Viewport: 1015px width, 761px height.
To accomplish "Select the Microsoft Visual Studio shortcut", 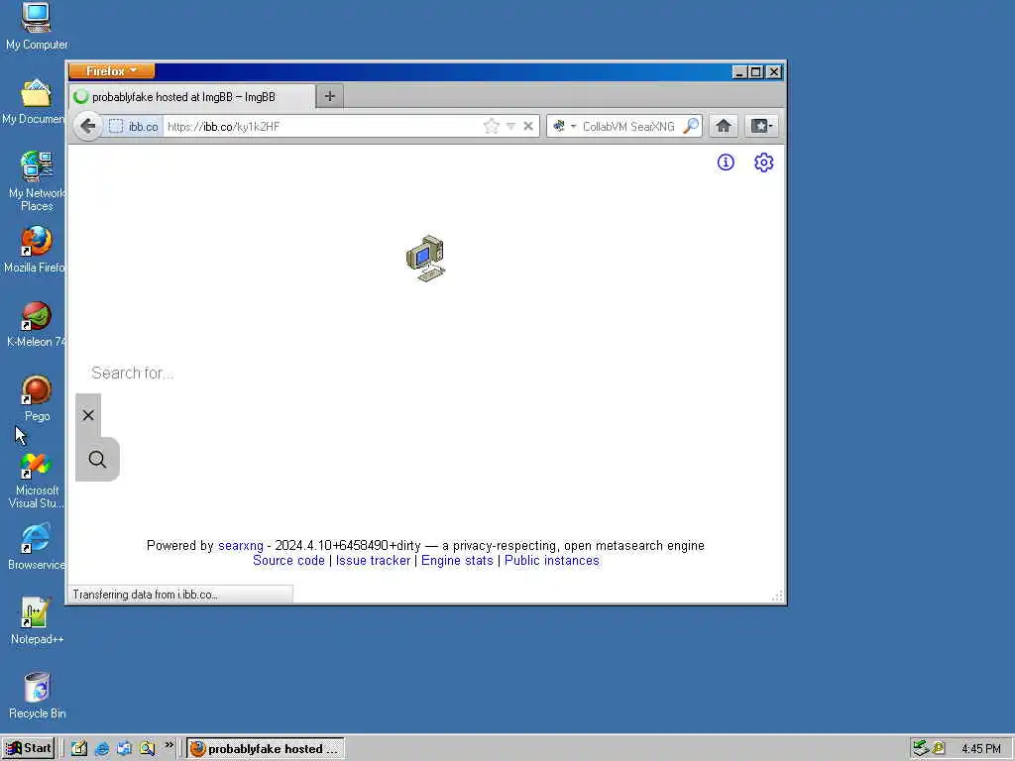I will (36, 481).
